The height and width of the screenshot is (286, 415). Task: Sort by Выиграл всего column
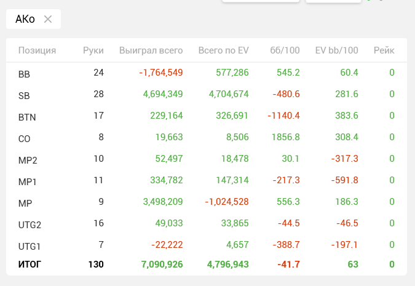[x=151, y=50]
